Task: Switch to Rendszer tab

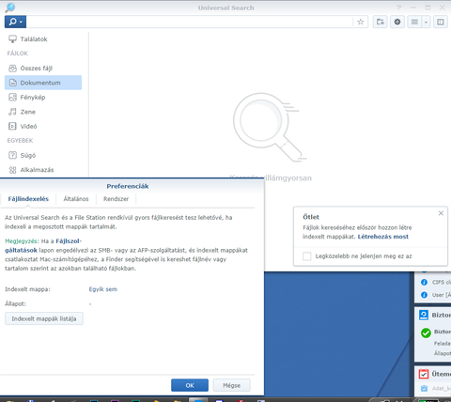Action: pos(116,199)
